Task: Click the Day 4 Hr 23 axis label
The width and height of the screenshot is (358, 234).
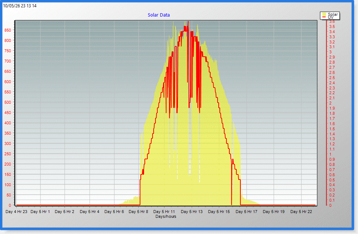Action: pos(16,212)
